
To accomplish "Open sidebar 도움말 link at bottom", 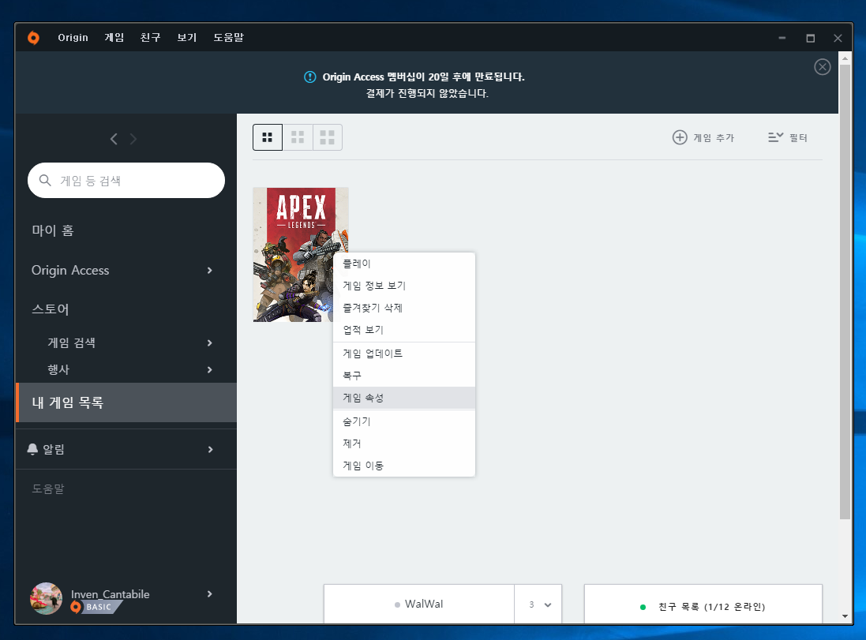I will (x=48, y=488).
